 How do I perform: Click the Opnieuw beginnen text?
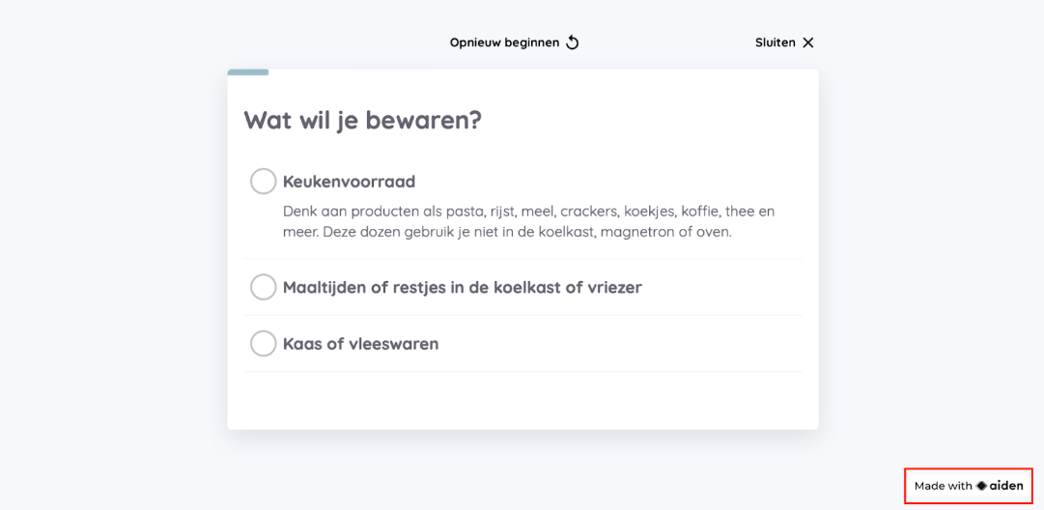tap(504, 42)
